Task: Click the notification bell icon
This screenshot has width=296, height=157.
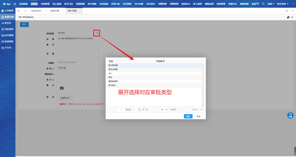Action: [x=263, y=4]
